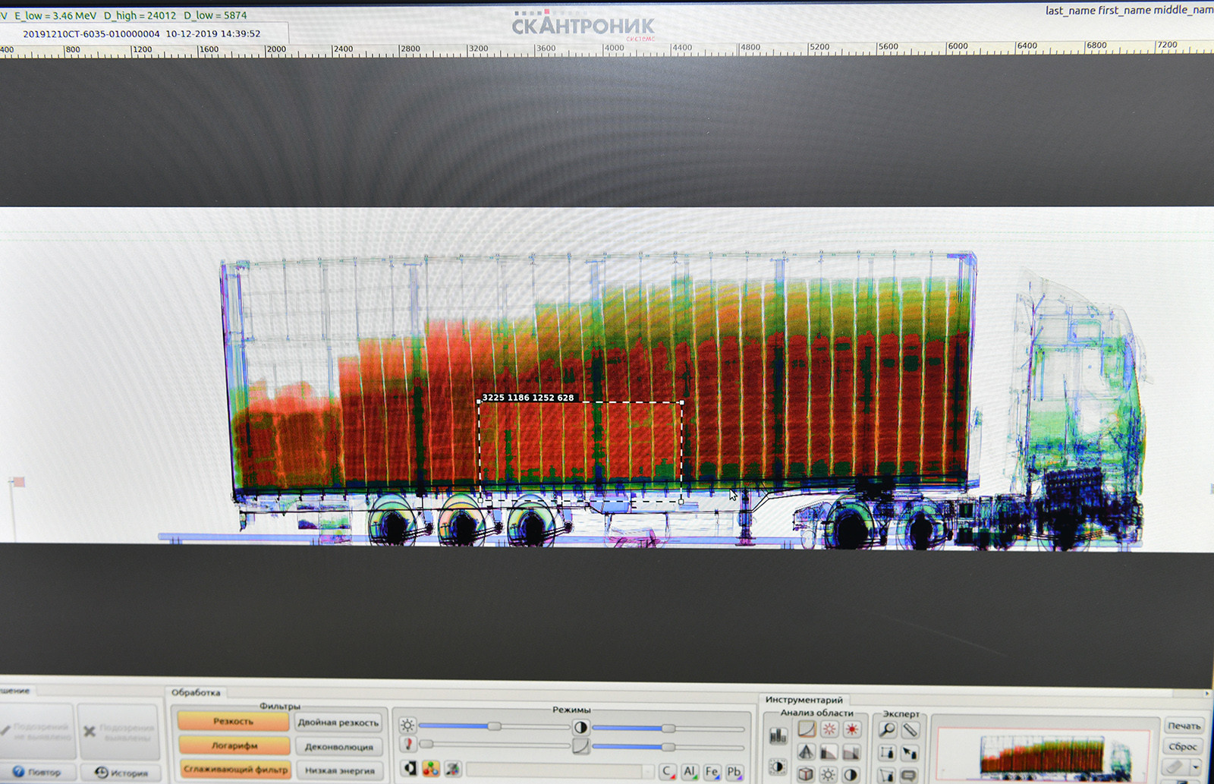Toggle the Резкость sharpness filter

pyautogui.click(x=234, y=721)
